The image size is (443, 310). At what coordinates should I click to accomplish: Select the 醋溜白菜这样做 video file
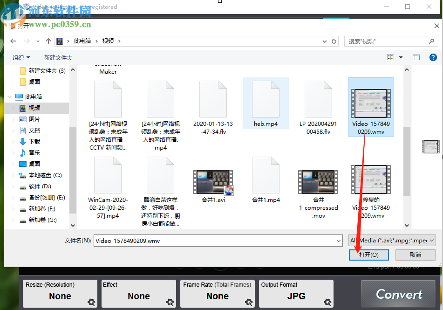coord(160,192)
